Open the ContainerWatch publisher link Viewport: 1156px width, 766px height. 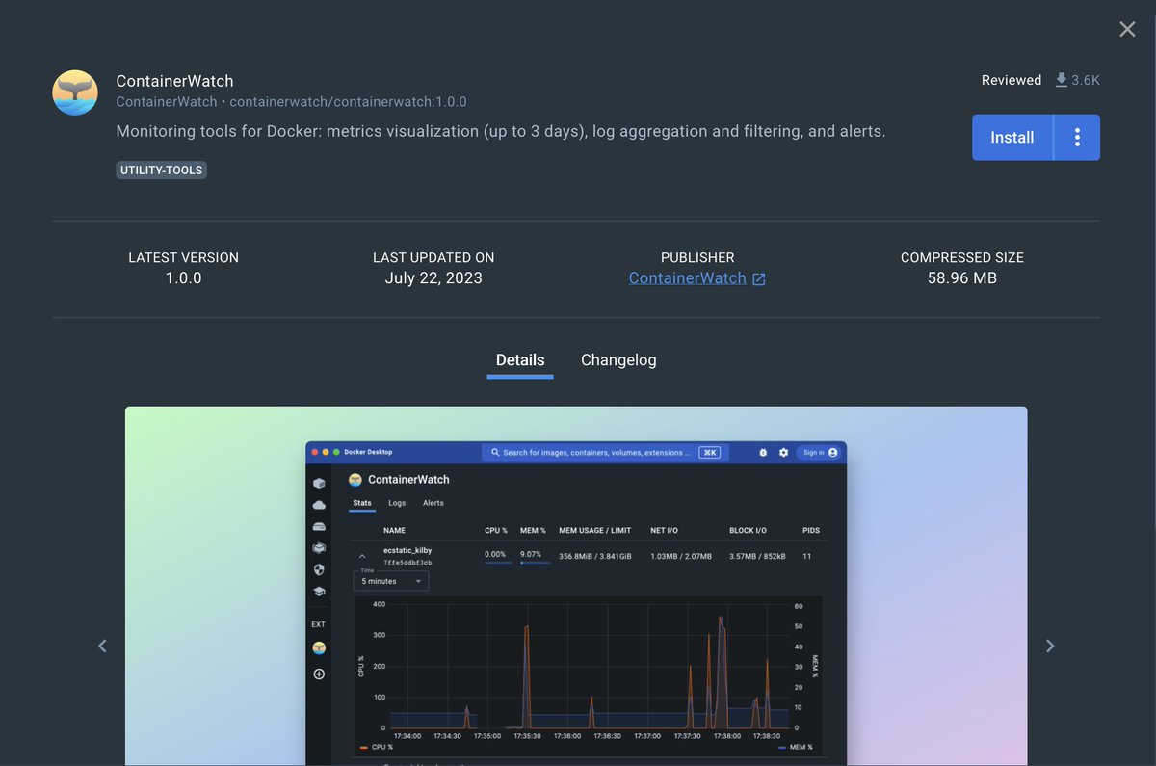(688, 277)
